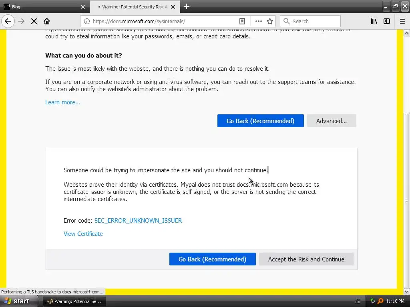Close the Blog tab

[83, 7]
